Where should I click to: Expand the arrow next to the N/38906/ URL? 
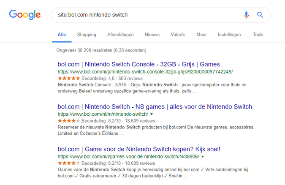point(203,157)
